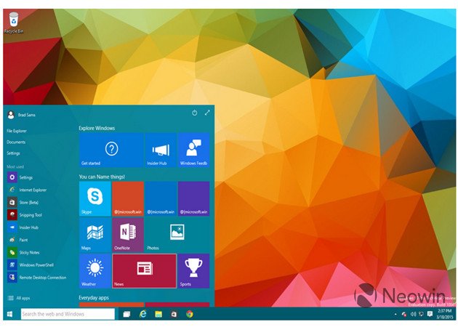Open the News tile
Image resolution: width=458 pixels, height=327 pixels.
(144, 271)
